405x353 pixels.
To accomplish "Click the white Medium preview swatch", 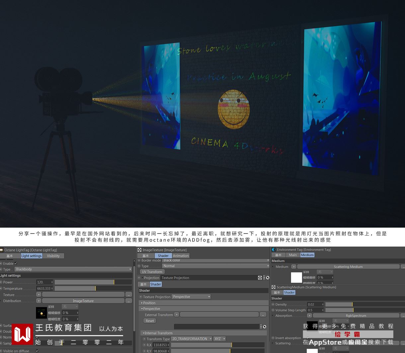I will point(296,277).
